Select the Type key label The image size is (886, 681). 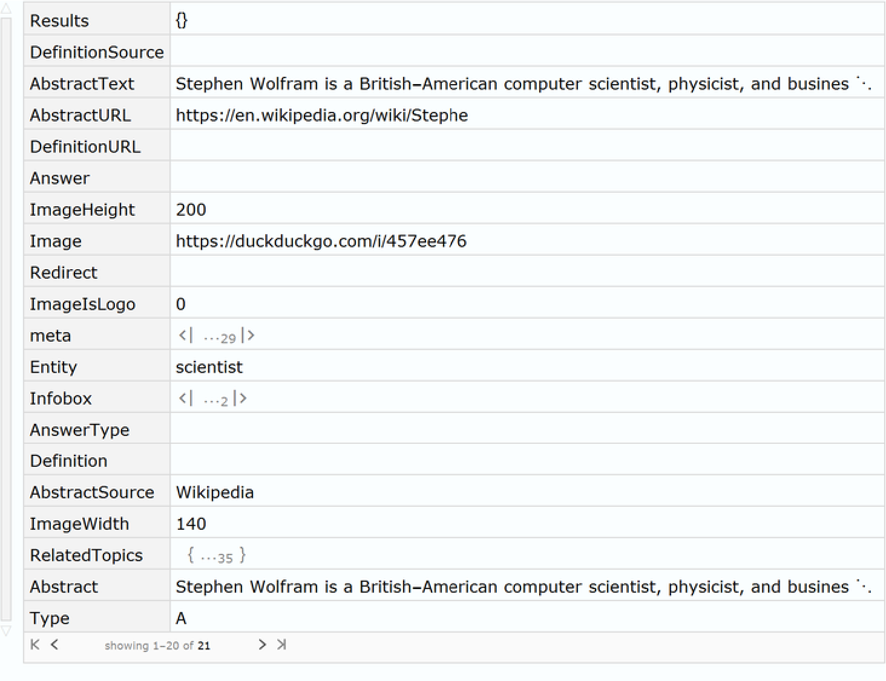[50, 618]
